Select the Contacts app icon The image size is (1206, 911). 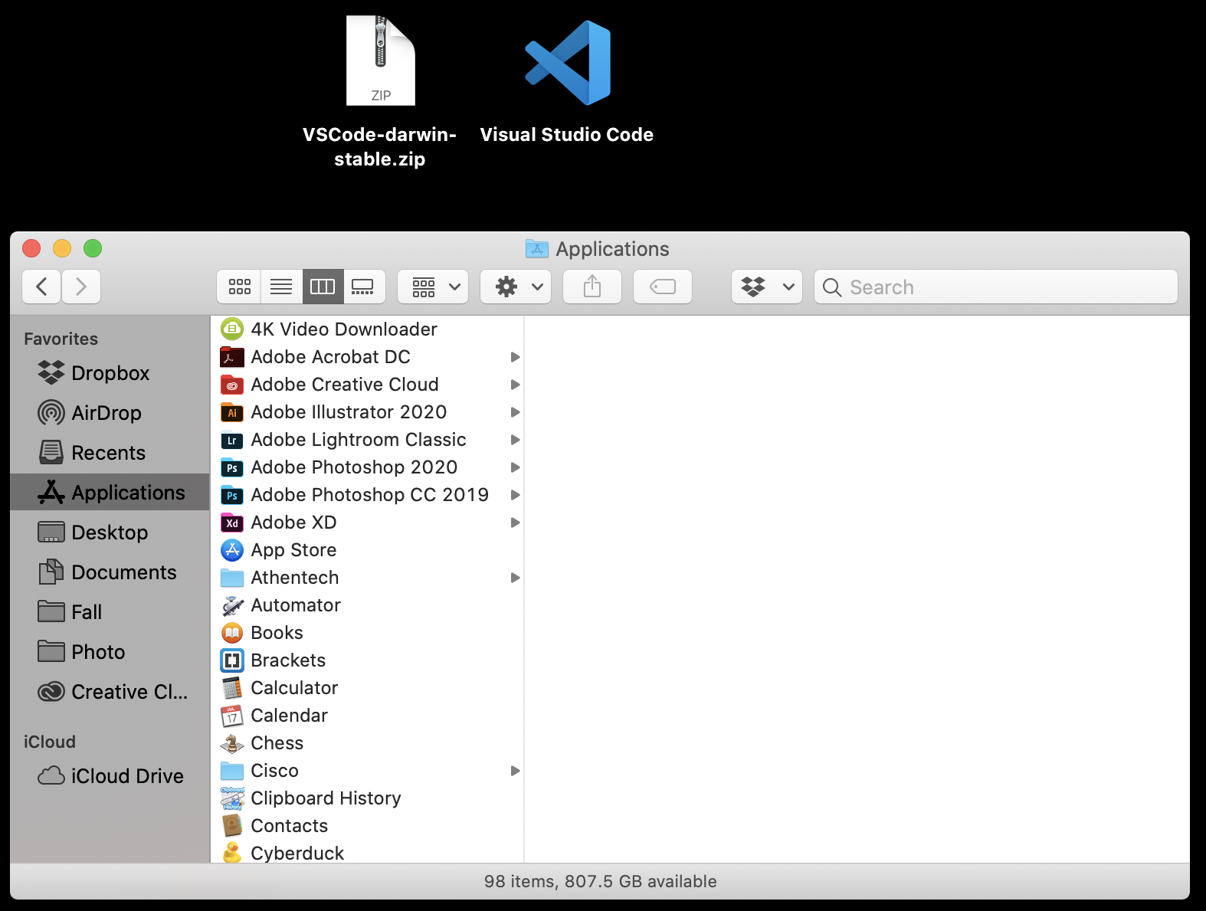tap(232, 826)
